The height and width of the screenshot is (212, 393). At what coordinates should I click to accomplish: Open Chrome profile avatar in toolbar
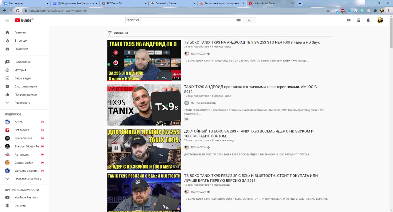[382, 10]
